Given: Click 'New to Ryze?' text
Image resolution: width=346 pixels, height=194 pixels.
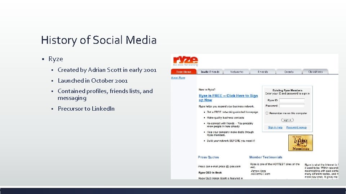Looking at the screenshot, I should click(207, 89).
